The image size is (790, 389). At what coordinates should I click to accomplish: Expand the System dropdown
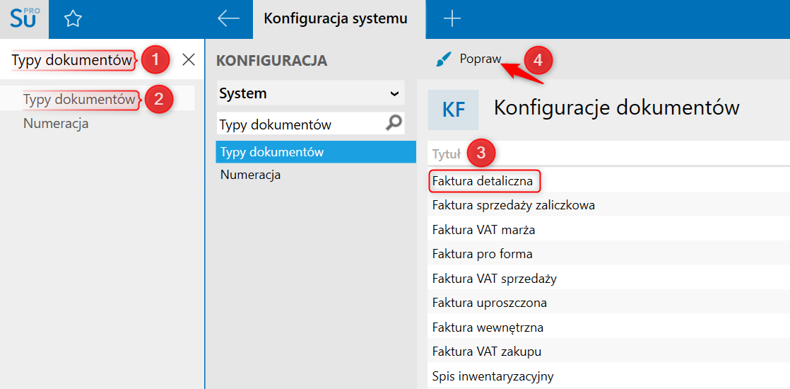point(394,93)
